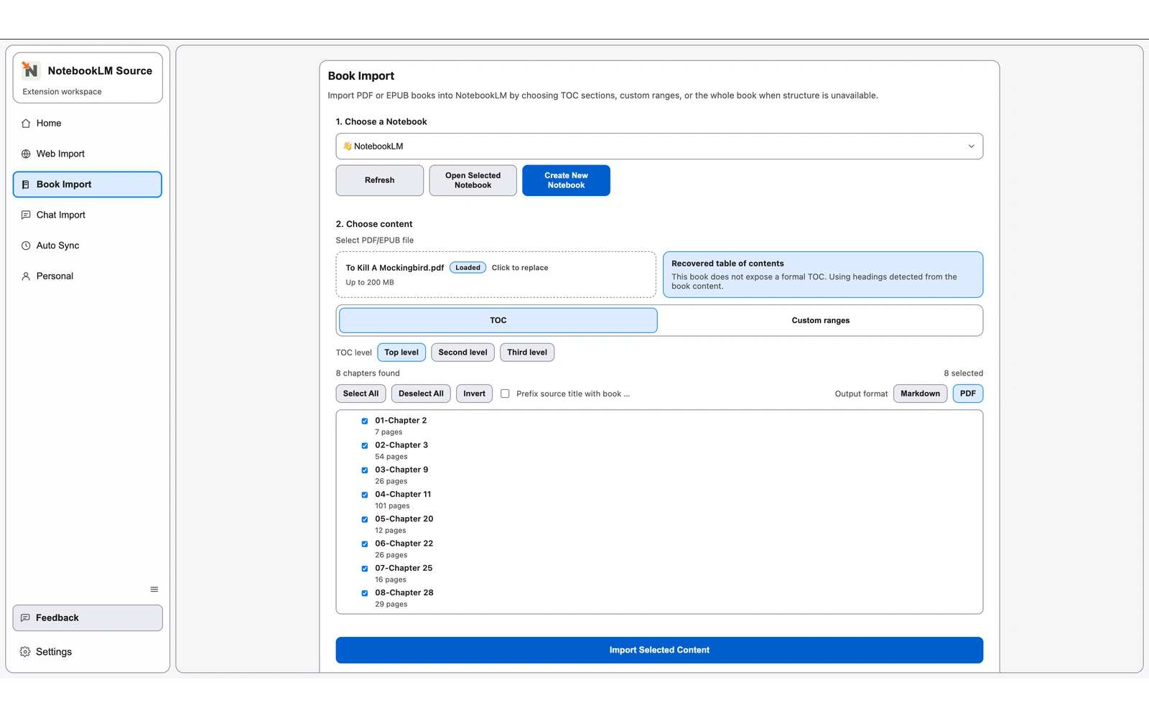This screenshot has height=718, width=1149.
Task: Click to replace the loaded Mockingbird PDF
Action: tap(519, 267)
